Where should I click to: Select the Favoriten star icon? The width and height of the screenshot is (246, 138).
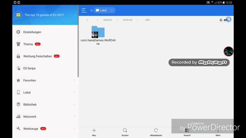click(x=18, y=80)
